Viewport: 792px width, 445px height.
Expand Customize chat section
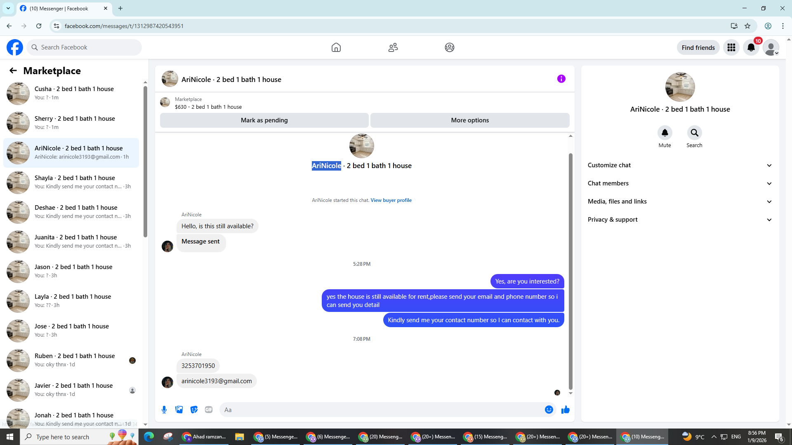(679, 165)
